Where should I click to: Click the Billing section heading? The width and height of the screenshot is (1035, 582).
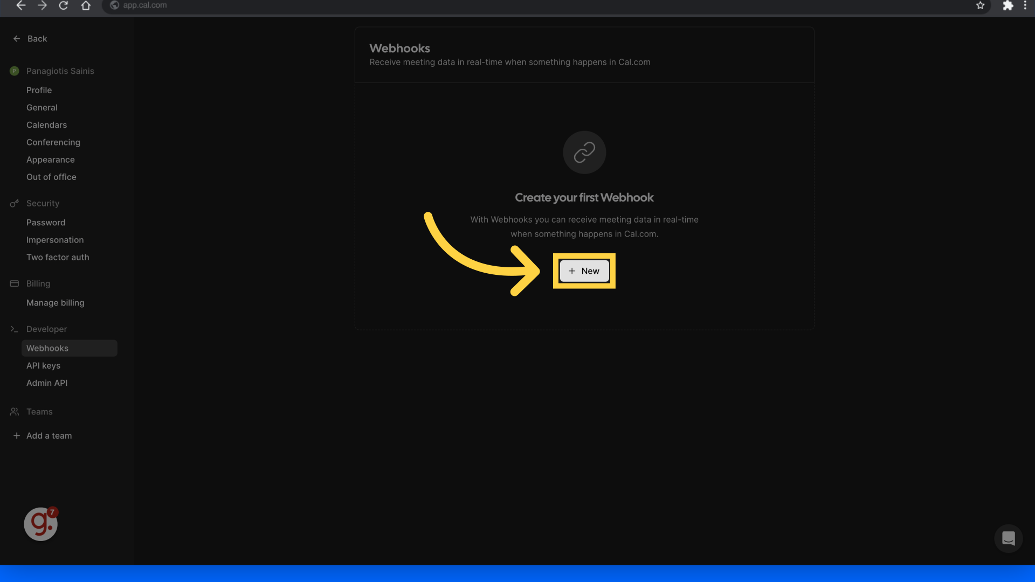pyautogui.click(x=38, y=283)
